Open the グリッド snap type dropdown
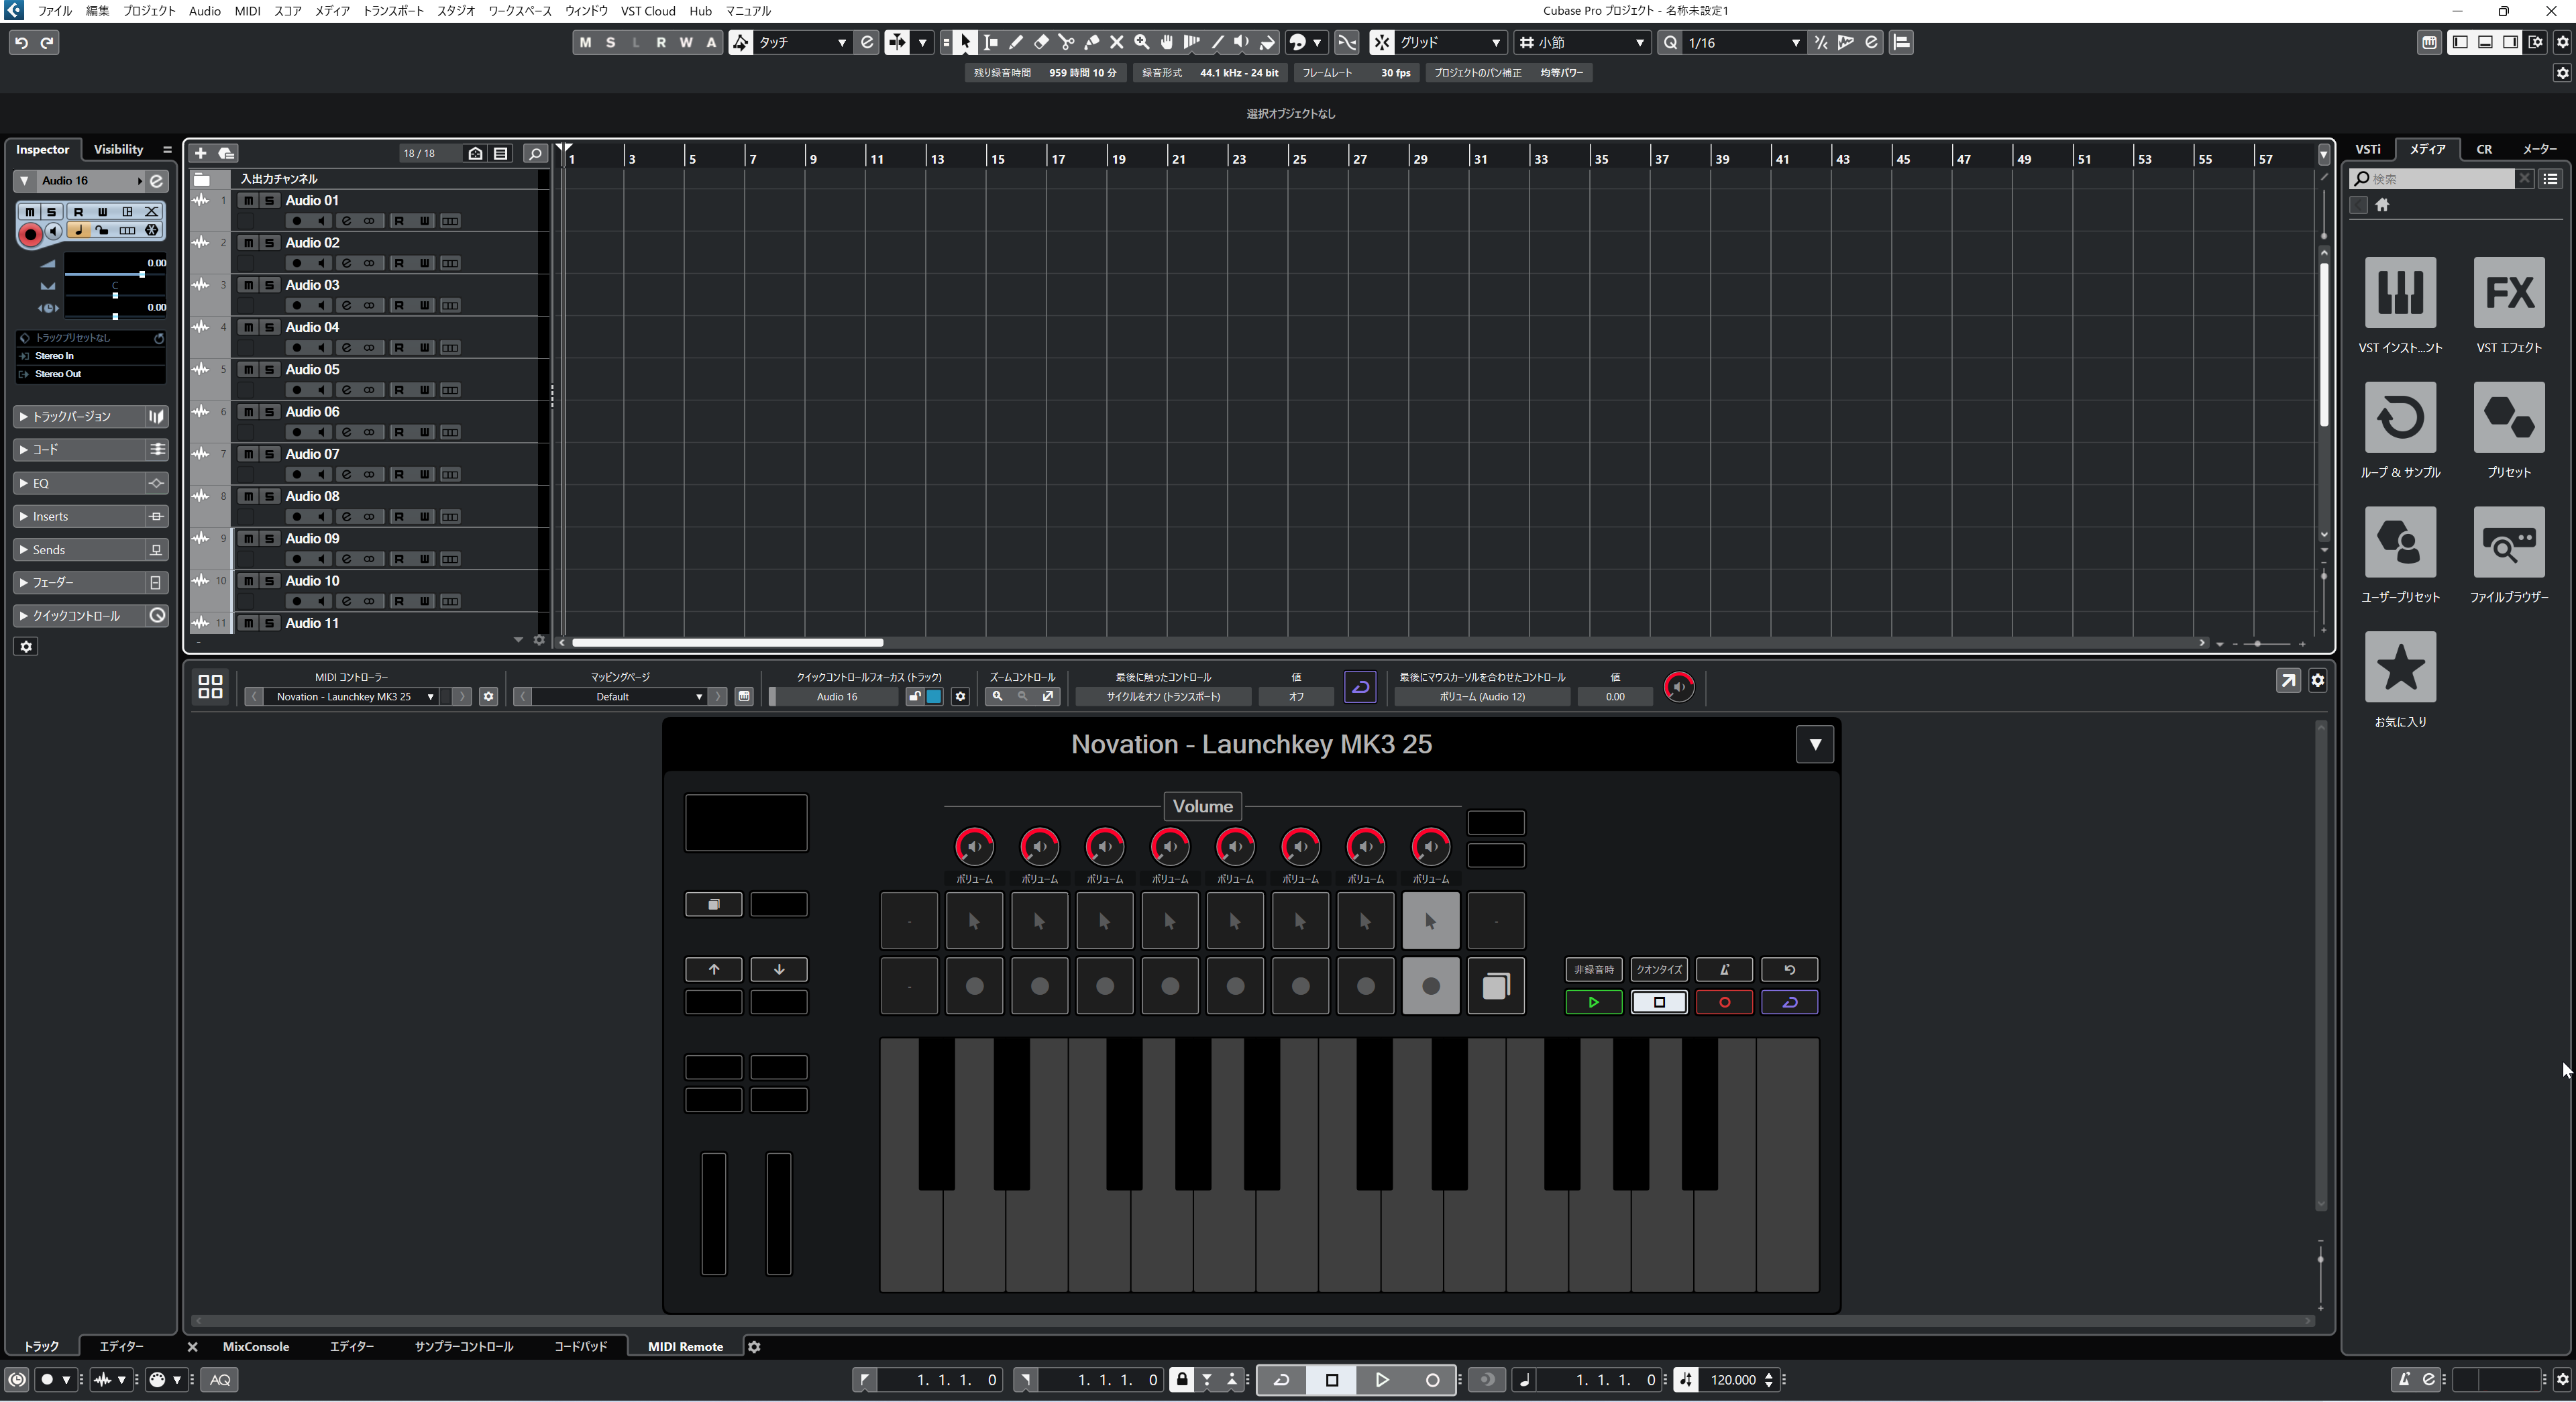Viewport: 2576px width, 1402px height. click(x=1450, y=42)
